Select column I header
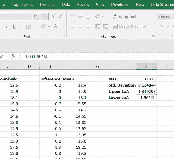 pyautogui.click(x=146, y=66)
